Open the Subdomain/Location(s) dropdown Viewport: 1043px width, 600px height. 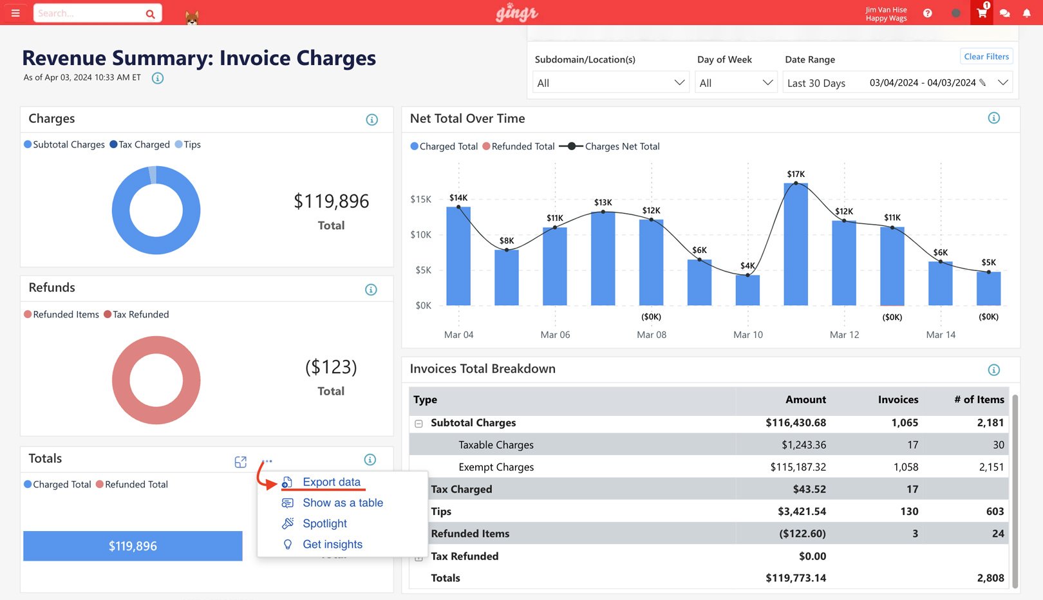pos(610,82)
